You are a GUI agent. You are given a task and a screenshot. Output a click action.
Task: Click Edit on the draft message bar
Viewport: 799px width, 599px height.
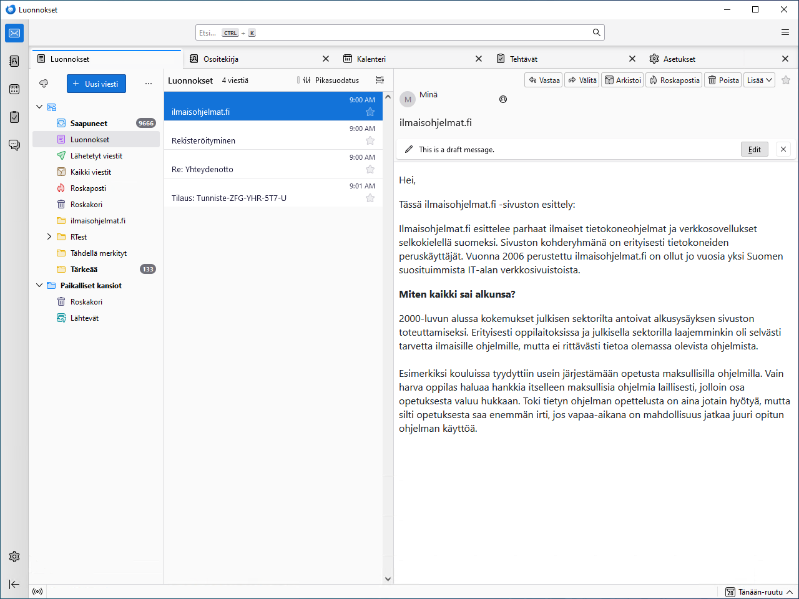pyautogui.click(x=755, y=149)
